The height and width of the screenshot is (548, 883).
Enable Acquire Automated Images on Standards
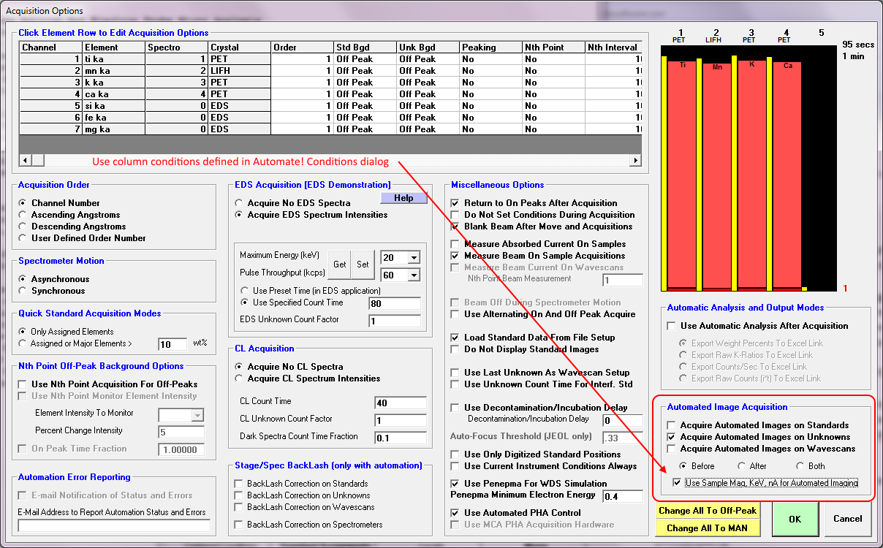(672, 425)
